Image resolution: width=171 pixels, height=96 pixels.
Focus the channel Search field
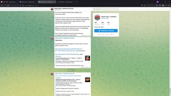click(x=106, y=9)
